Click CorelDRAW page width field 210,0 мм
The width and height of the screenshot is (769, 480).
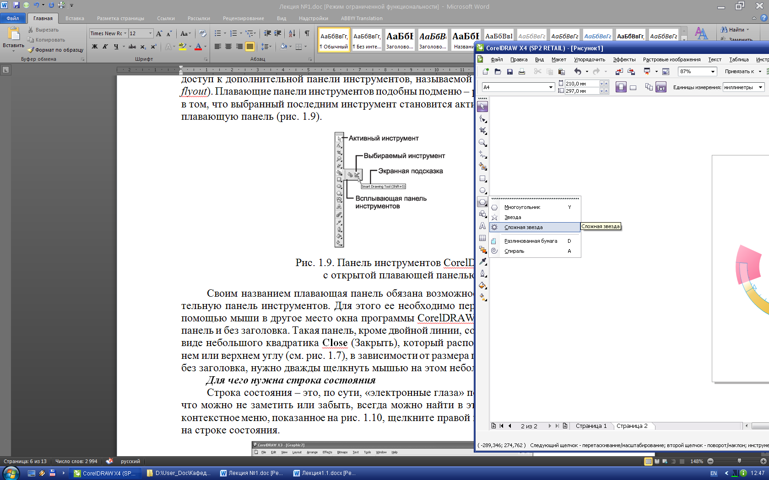click(582, 84)
